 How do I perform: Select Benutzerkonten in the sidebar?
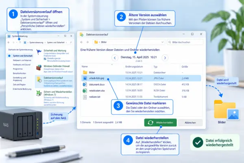click(x=20, y=73)
